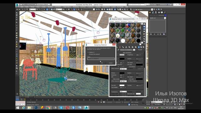This screenshot has width=201, height=113.
Task: Click Configure Modifier Sets icon
Action: [164, 34]
